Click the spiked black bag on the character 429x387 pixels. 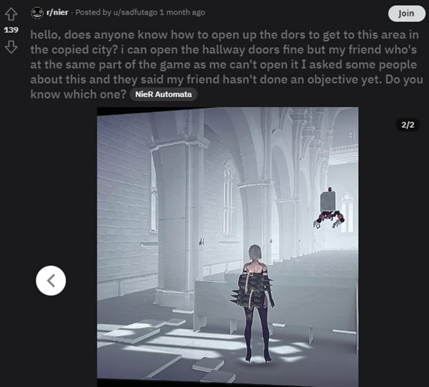(x=252, y=290)
